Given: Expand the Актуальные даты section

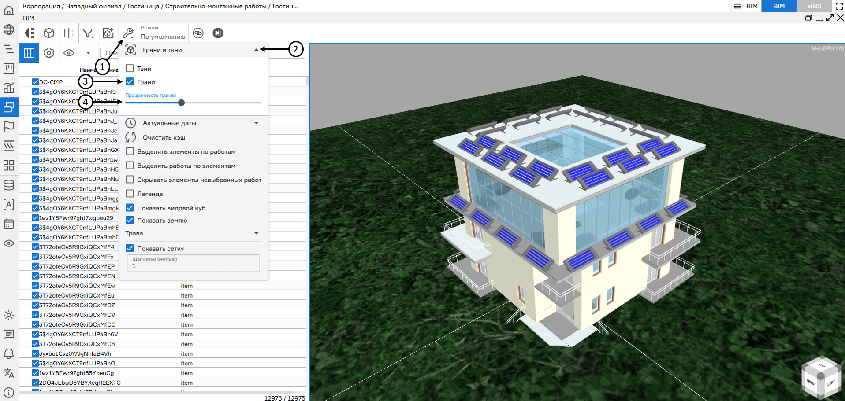Looking at the screenshot, I should coord(256,123).
